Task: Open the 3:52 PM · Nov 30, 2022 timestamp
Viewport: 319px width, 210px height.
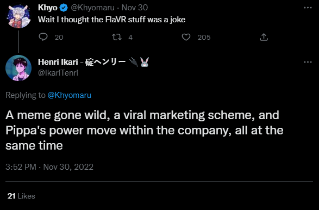Action: 49,167
